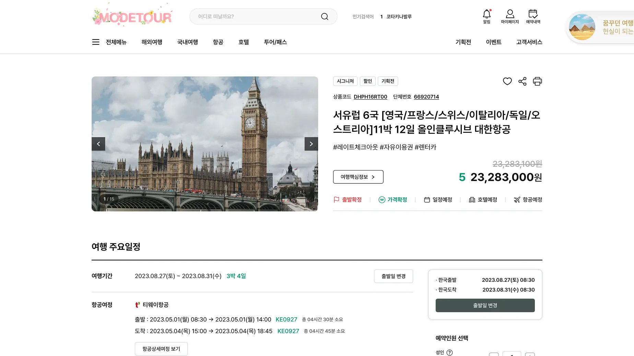The image size is (634, 356).
Task: Add tour to favorites with heart icon
Action: [x=507, y=81]
